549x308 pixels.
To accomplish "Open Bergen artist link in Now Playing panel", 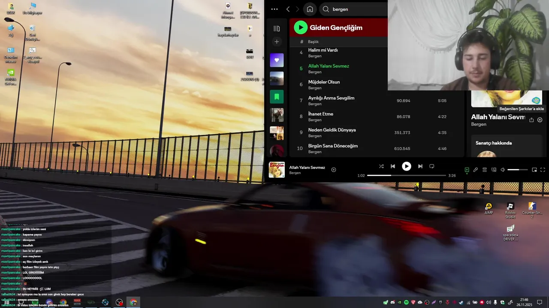I will tap(479, 124).
